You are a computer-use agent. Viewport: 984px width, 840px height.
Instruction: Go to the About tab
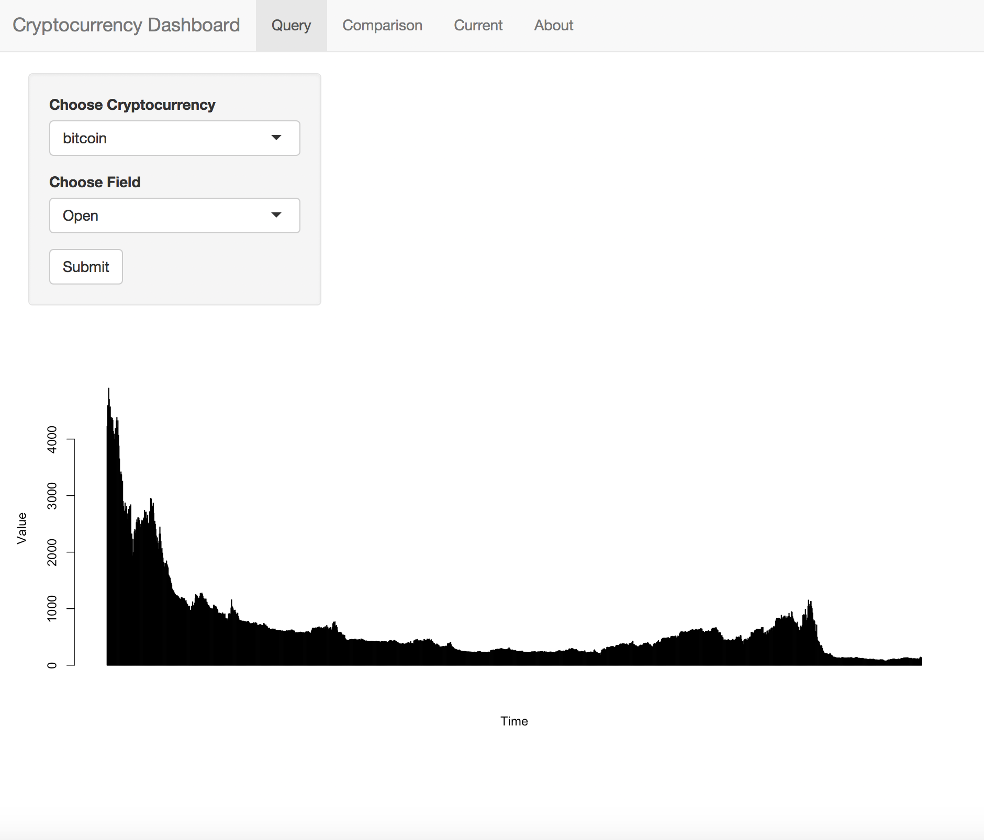(x=553, y=25)
